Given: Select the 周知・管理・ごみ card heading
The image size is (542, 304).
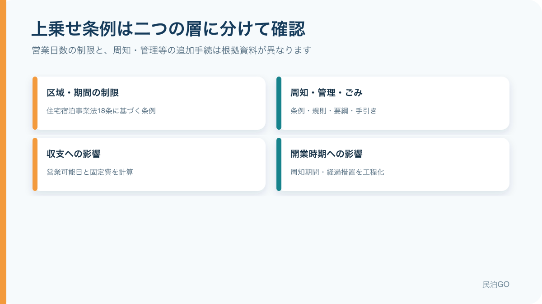Looking at the screenshot, I should click(x=327, y=93).
